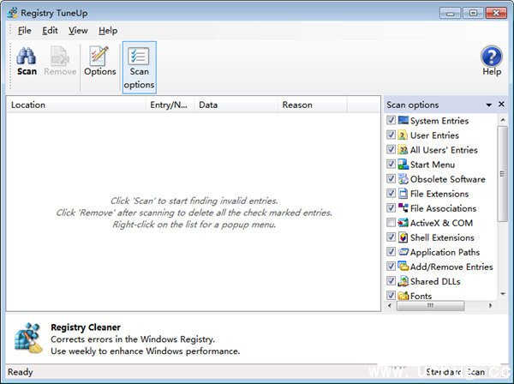This screenshot has width=514, height=384.
Task: Click the All Users' Entries icon
Action: (403, 149)
